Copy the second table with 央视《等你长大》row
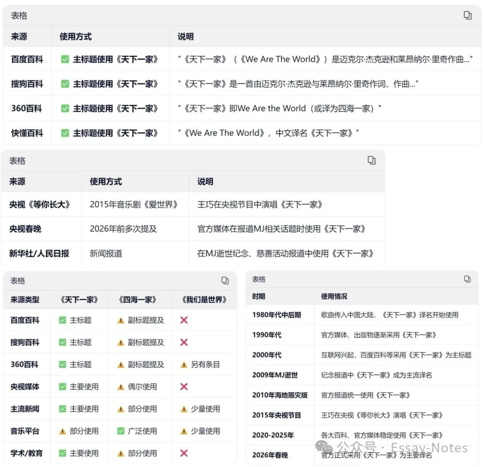The height and width of the screenshot is (467, 483). tap(372, 160)
